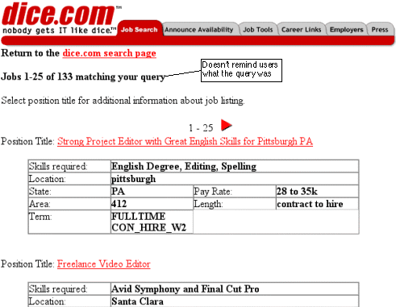Open the Employers tab
The width and height of the screenshot is (396, 307).
(x=346, y=30)
